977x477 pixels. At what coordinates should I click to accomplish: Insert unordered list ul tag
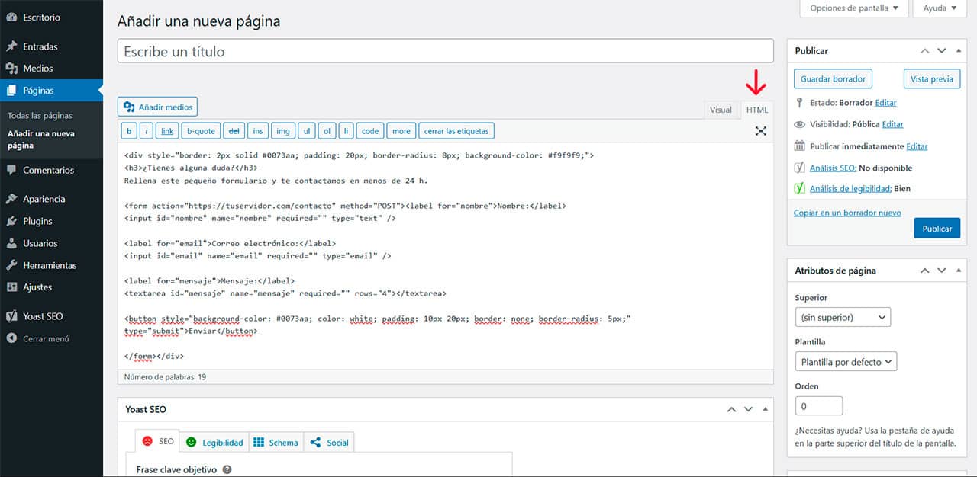[307, 131]
